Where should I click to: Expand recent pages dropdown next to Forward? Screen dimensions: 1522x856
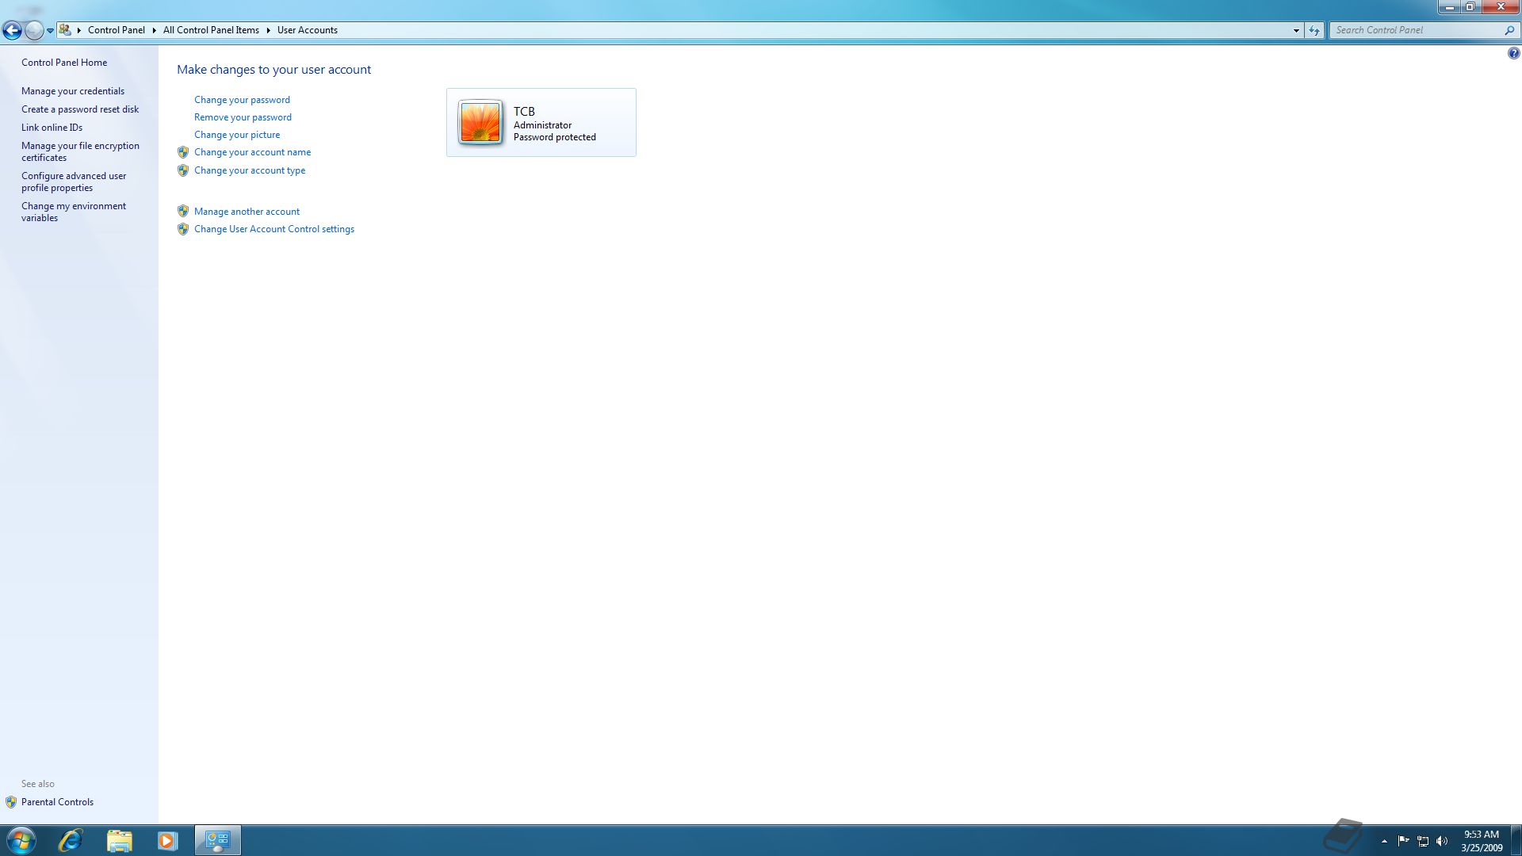[x=50, y=30]
